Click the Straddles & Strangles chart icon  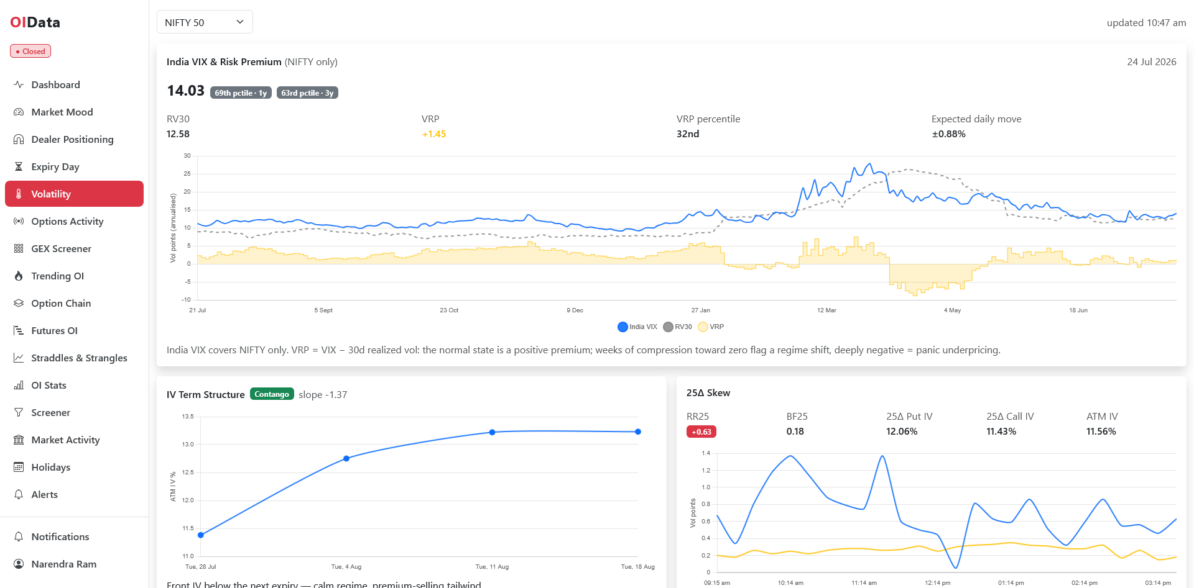click(x=19, y=358)
